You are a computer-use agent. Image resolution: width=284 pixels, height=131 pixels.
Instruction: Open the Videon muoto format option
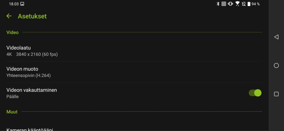pos(134,72)
